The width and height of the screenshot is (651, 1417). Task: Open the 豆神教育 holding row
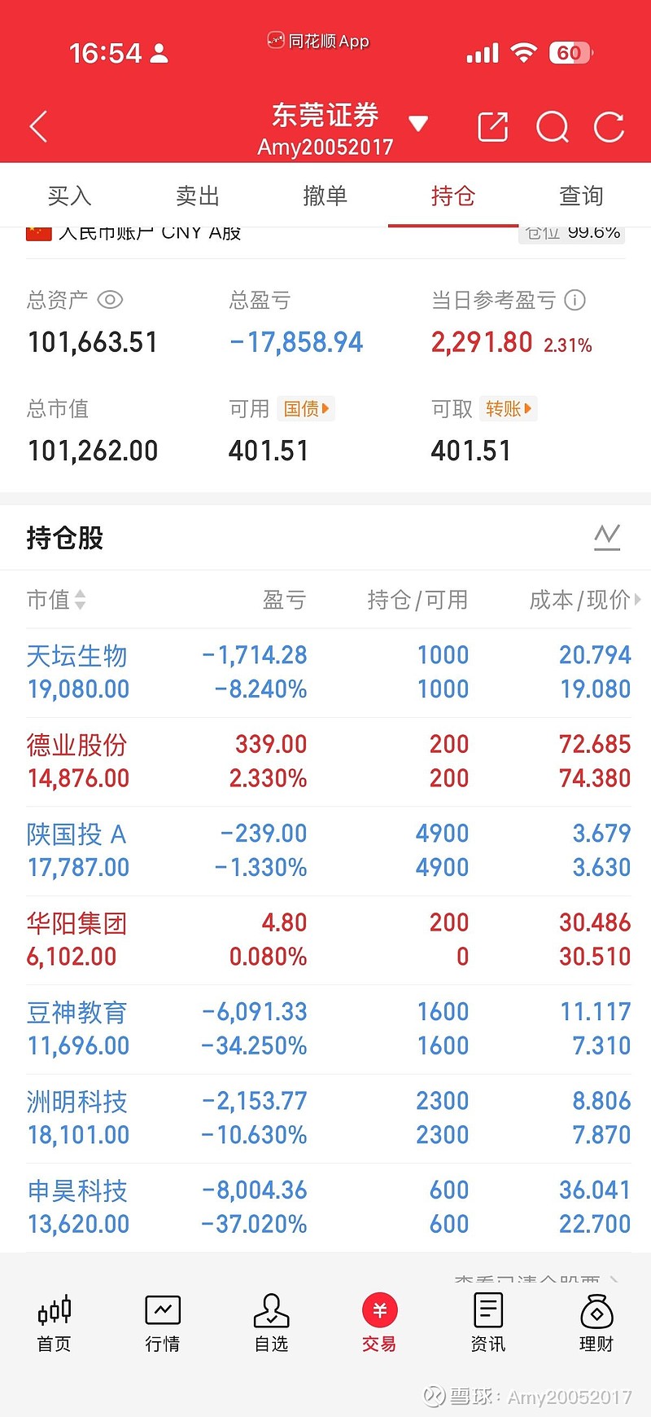pos(325,1029)
